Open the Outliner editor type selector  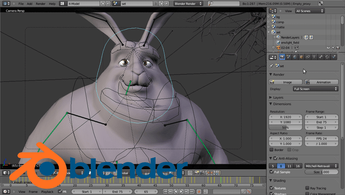pyautogui.click(x=273, y=11)
